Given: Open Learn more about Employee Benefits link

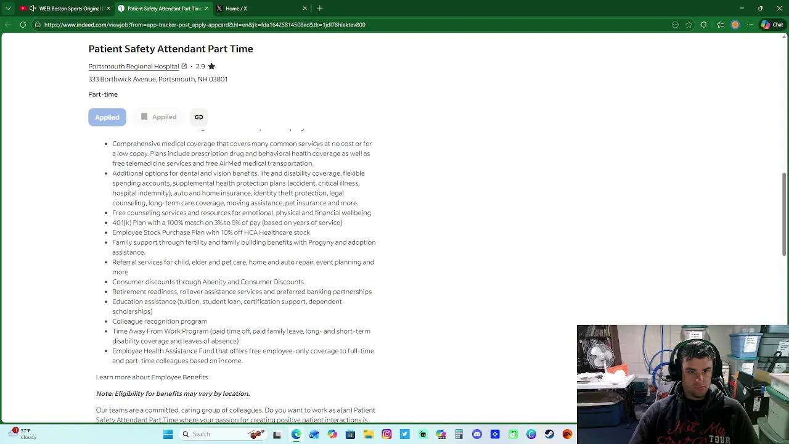Looking at the screenshot, I should point(152,377).
